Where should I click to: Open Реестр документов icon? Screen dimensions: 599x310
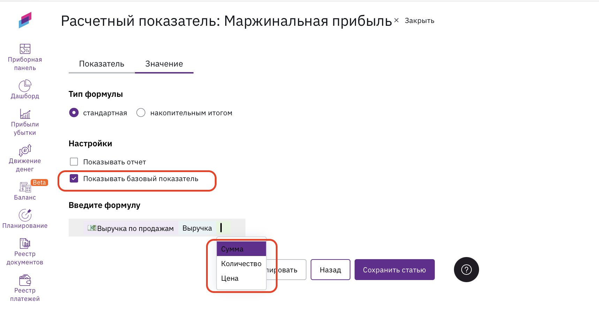[25, 243]
